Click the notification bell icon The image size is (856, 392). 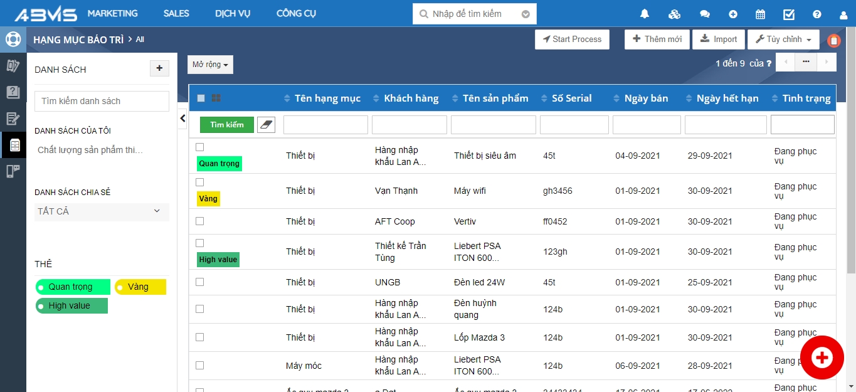pyautogui.click(x=645, y=14)
